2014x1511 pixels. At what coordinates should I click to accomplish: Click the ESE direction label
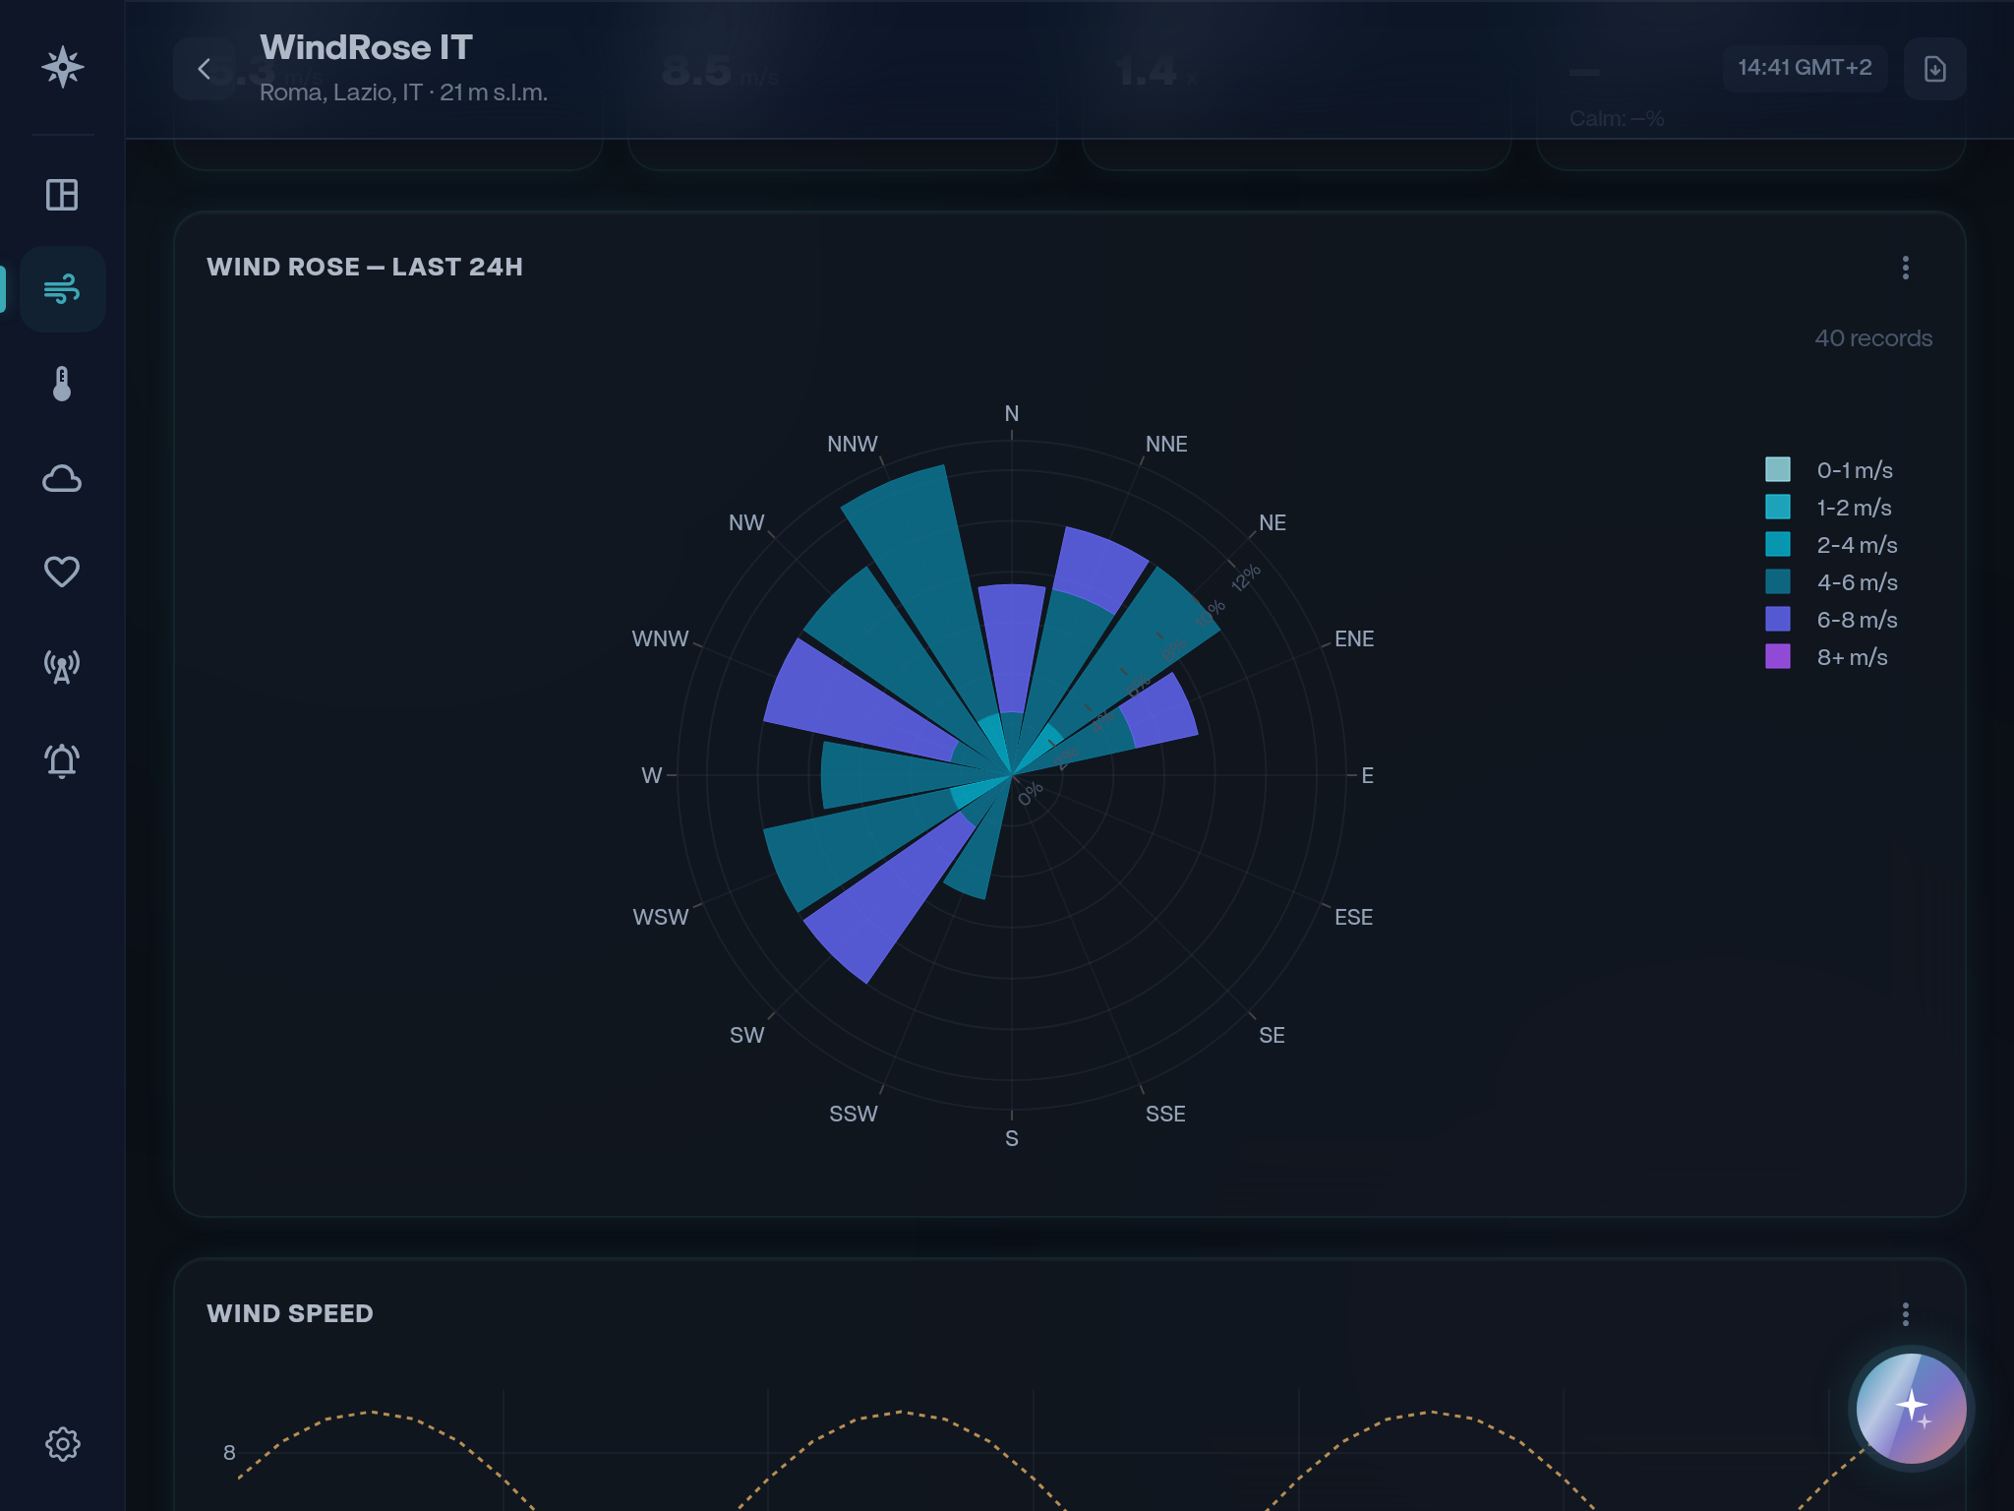click(1353, 918)
